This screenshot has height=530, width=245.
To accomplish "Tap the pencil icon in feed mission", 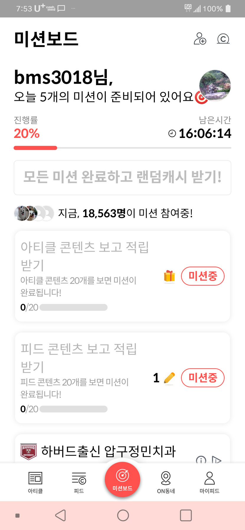I will pyautogui.click(x=169, y=378).
